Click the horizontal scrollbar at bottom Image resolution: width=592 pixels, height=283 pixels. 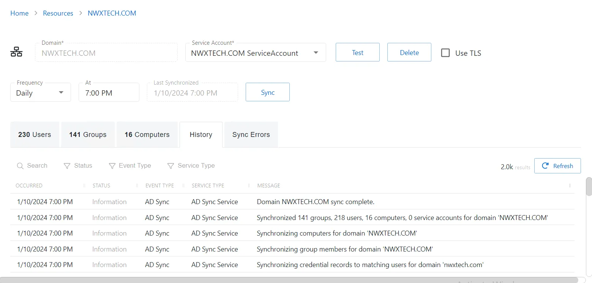click(289, 280)
